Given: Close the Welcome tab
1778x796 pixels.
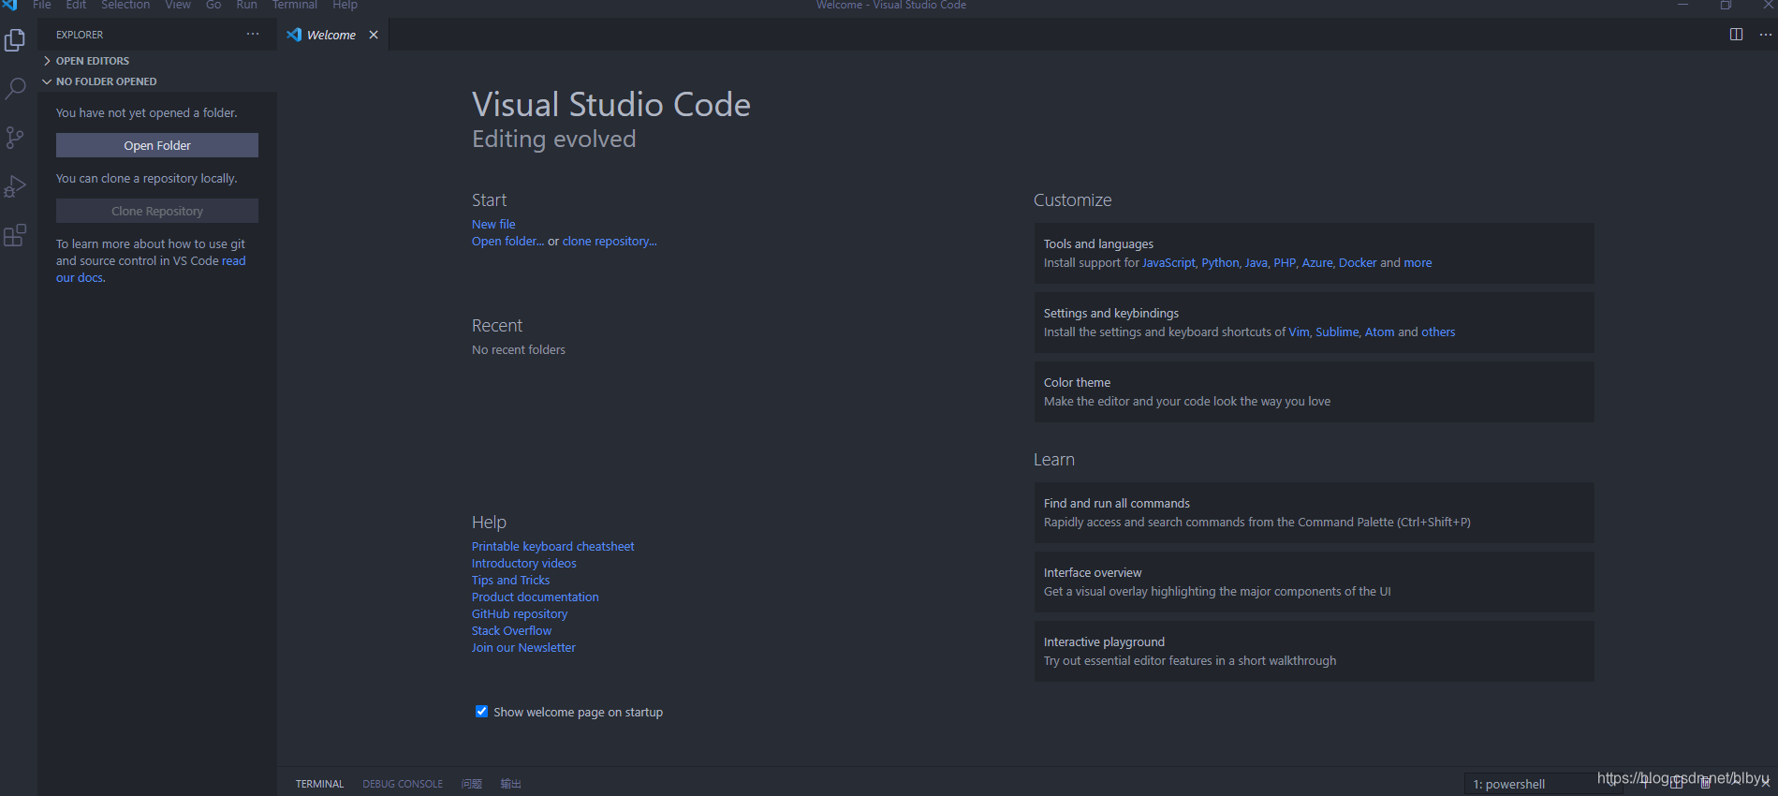Looking at the screenshot, I should click(374, 35).
